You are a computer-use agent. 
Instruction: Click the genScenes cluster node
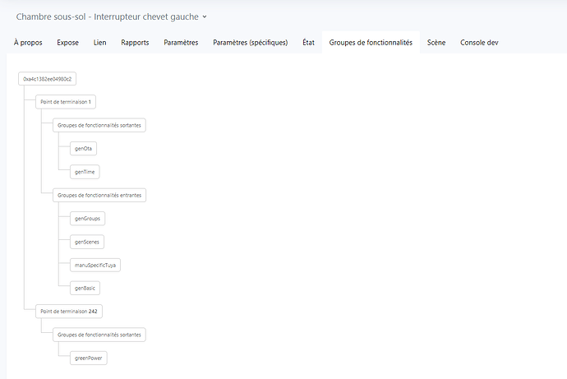point(88,242)
